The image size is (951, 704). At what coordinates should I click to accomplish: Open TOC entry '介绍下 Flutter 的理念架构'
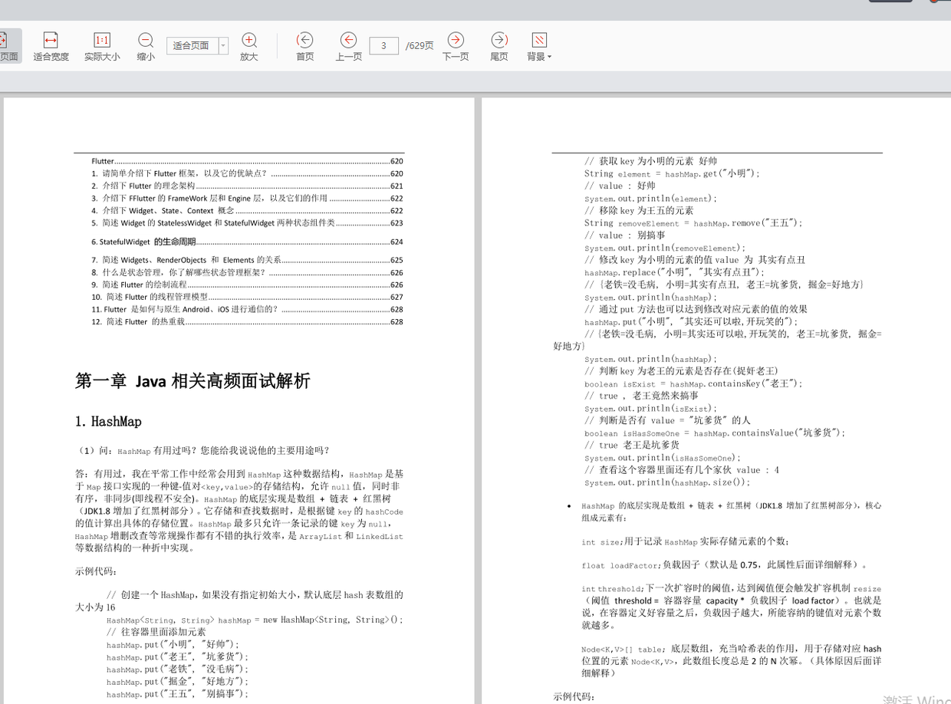(247, 186)
